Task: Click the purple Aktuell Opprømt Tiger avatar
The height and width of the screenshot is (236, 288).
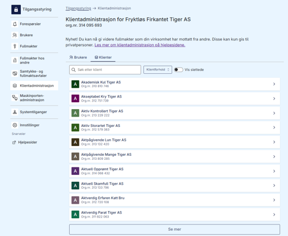Action: click(x=75, y=171)
